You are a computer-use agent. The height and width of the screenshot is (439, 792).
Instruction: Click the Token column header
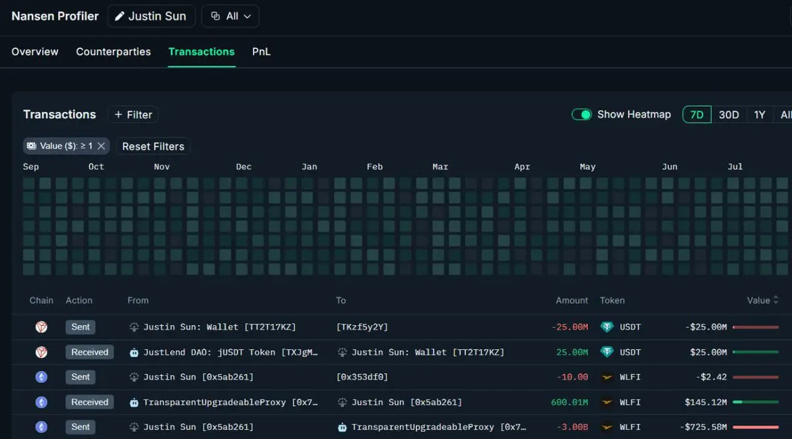coord(612,300)
